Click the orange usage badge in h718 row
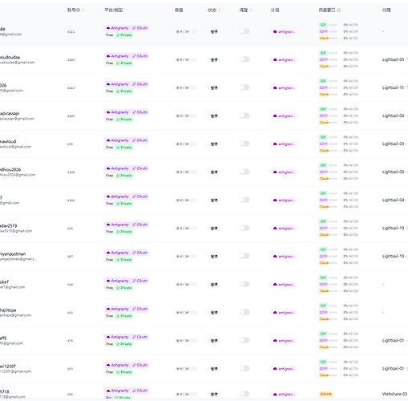Screen dimensions: 408x401 326,394
